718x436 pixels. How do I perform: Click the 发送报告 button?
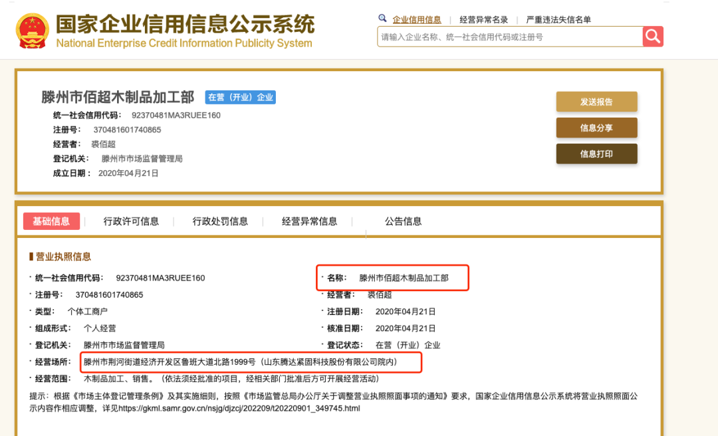596,102
